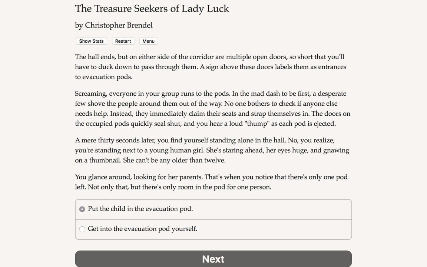Click Restart to begin a new playthrough

123,41
